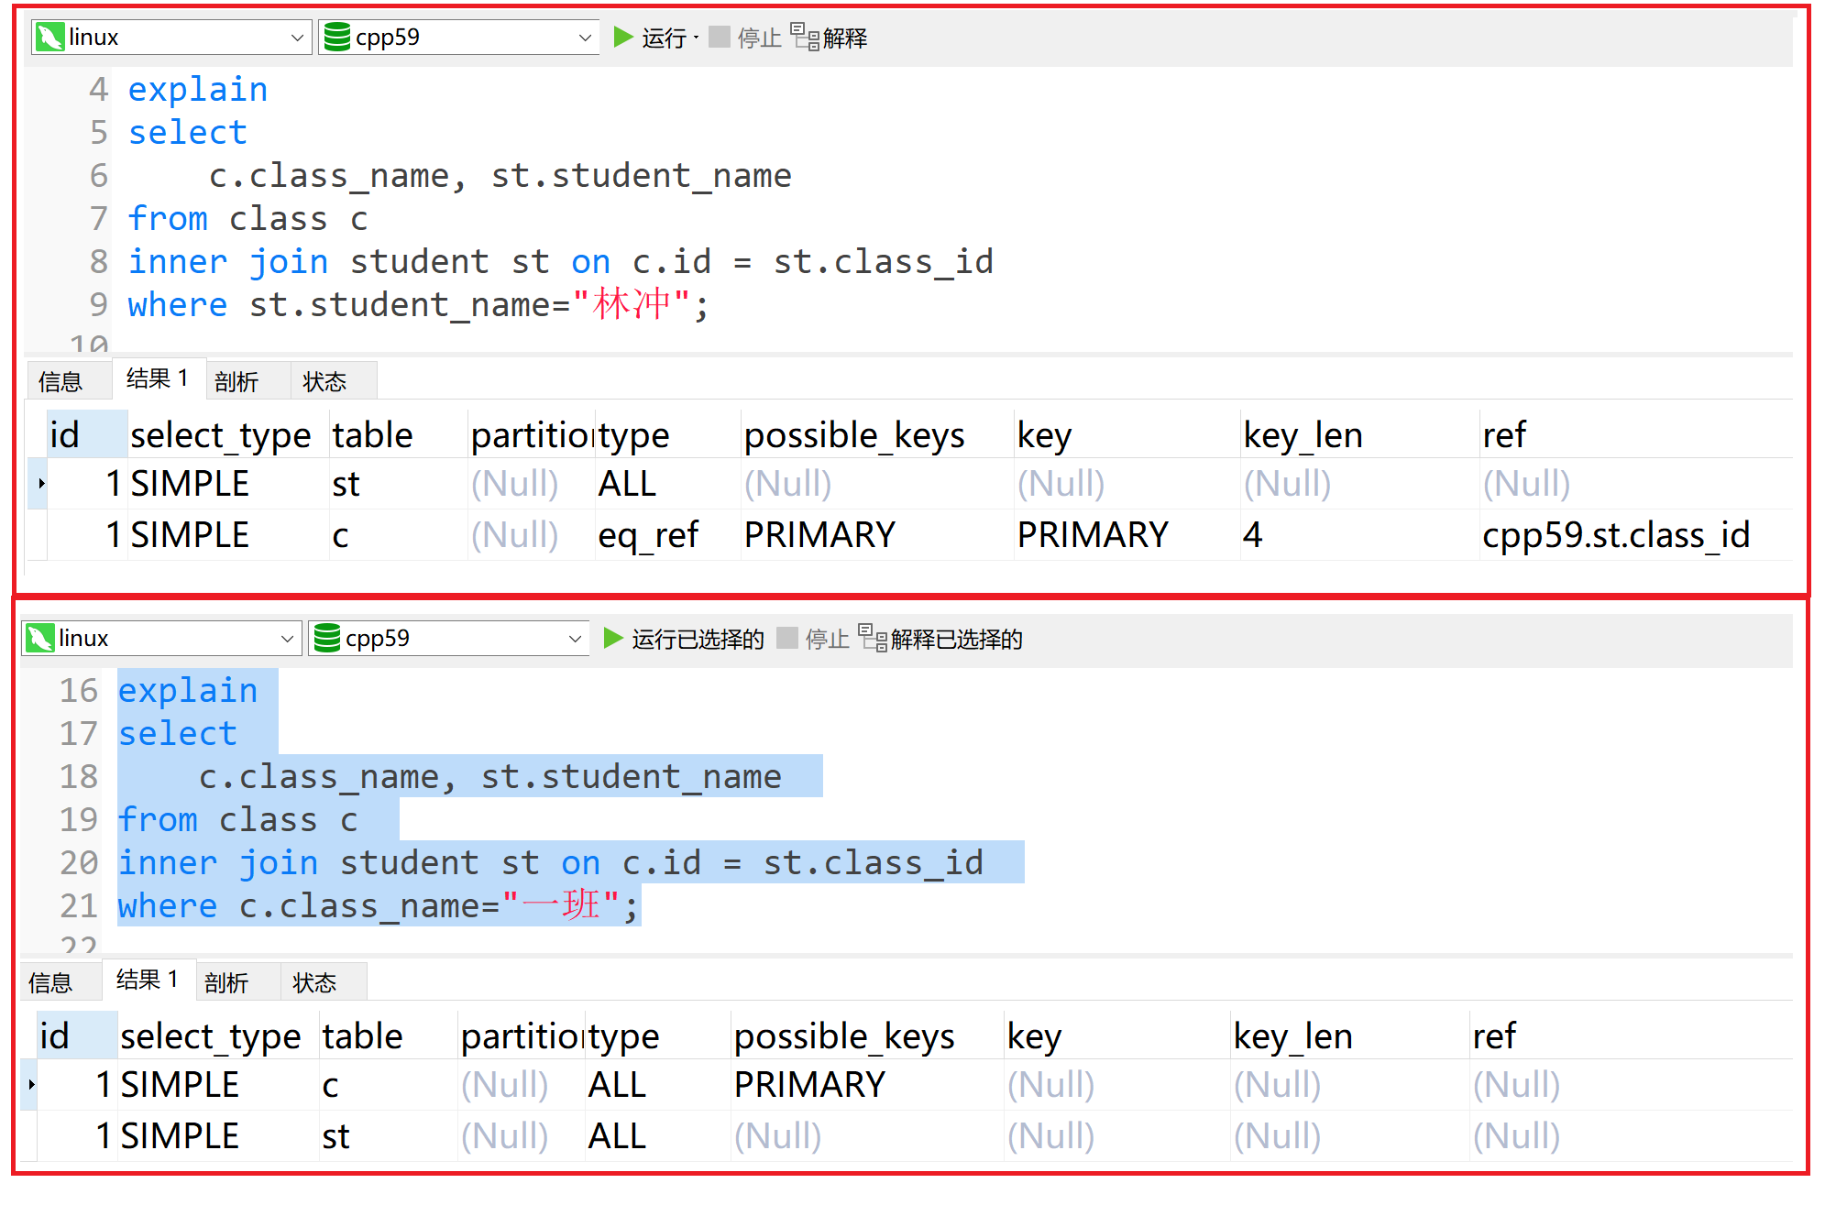Click type column header in bottom results
The height and width of the screenshot is (1205, 1836).
tap(657, 1035)
